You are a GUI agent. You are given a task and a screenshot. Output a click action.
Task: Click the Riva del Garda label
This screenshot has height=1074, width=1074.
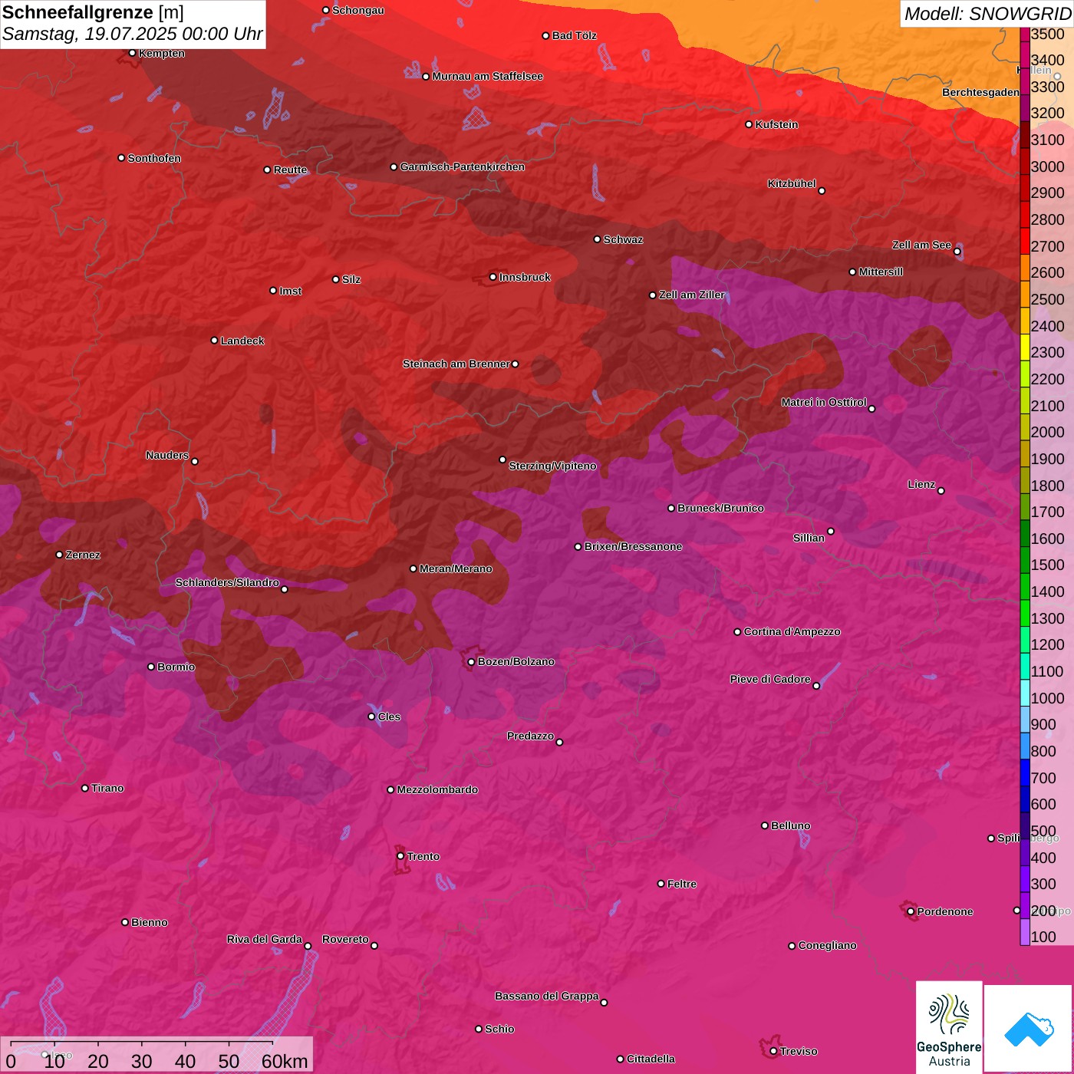pos(265,939)
